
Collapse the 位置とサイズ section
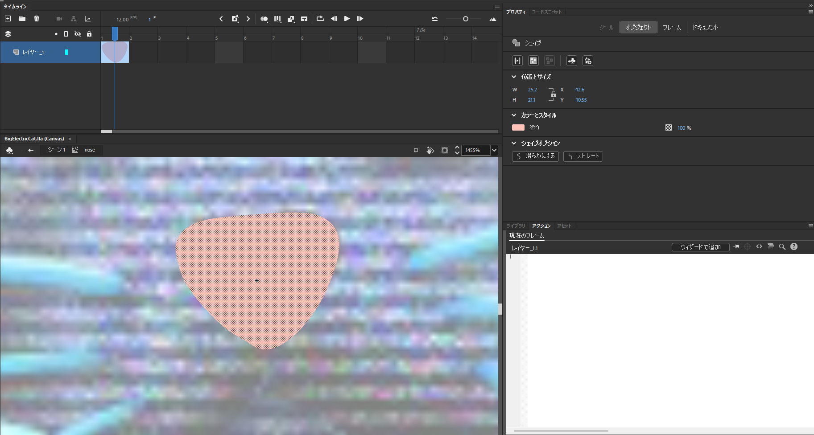[514, 77]
